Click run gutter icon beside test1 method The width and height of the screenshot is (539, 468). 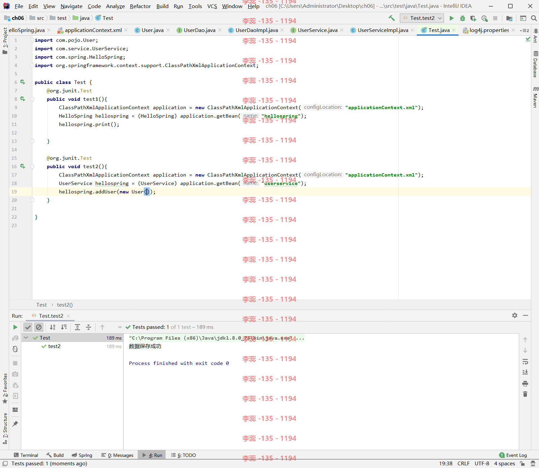coord(23,99)
